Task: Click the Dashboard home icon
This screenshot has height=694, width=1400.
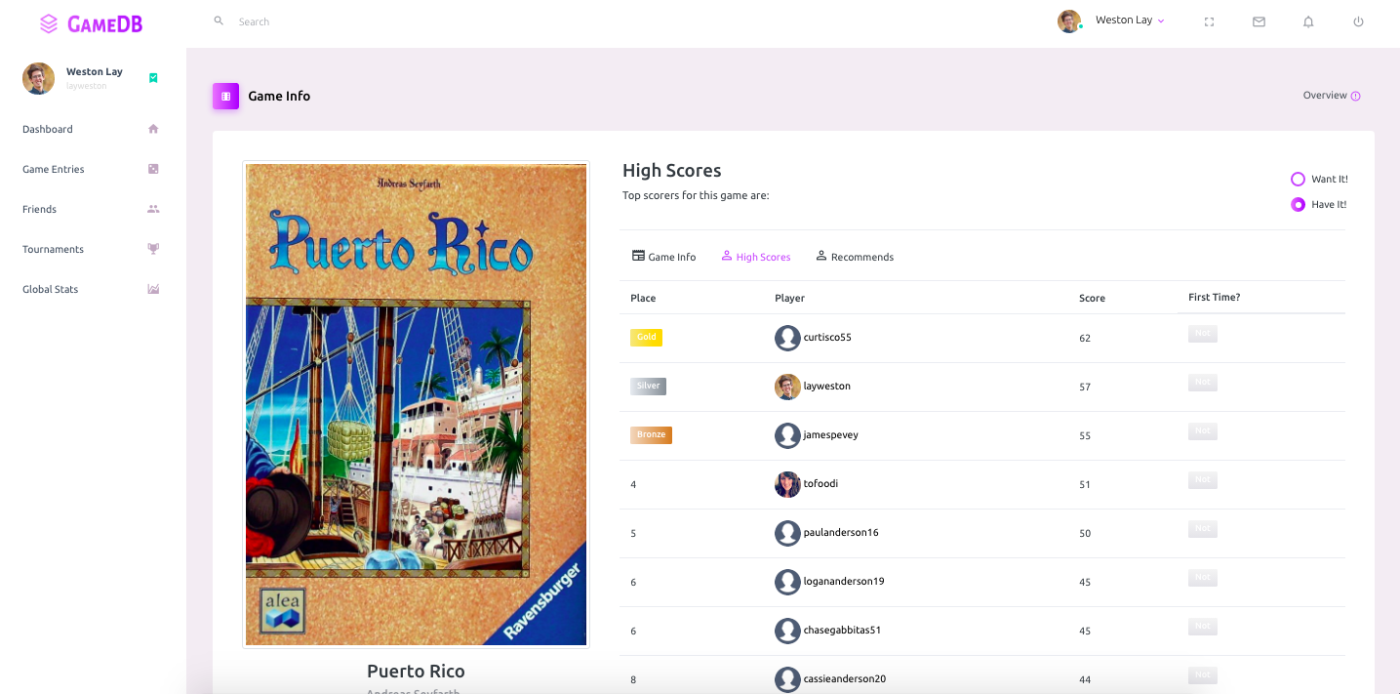Action: [153, 129]
